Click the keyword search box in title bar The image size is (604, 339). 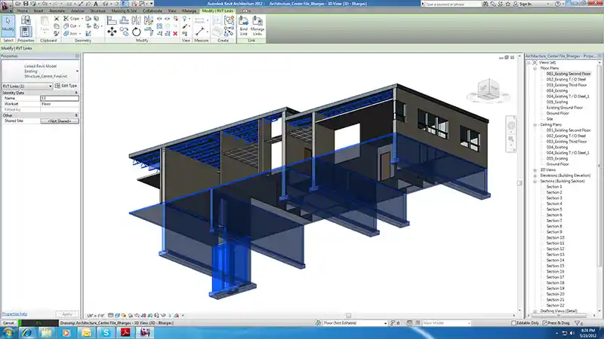(x=452, y=4)
